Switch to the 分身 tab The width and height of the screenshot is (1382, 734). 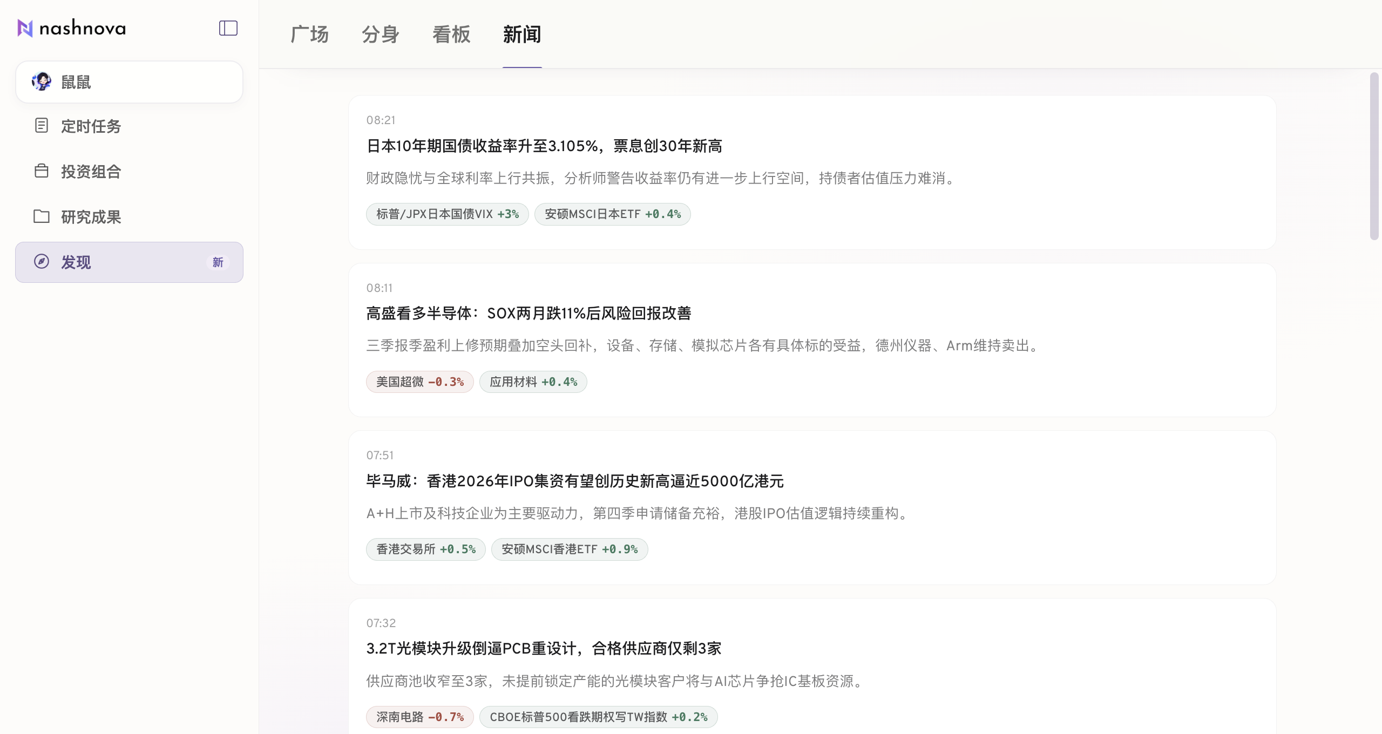tap(380, 34)
